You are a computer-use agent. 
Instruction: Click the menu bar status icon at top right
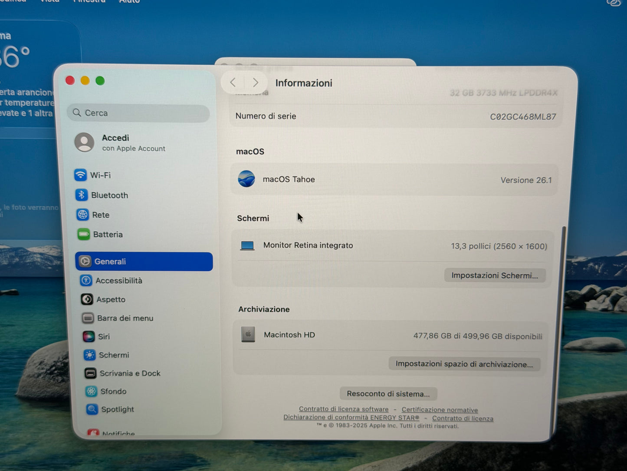pyautogui.click(x=614, y=3)
